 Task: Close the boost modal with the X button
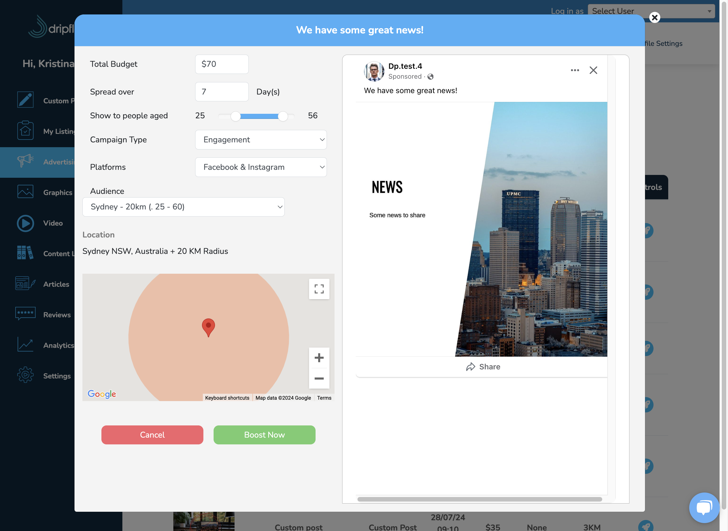pyautogui.click(x=654, y=17)
